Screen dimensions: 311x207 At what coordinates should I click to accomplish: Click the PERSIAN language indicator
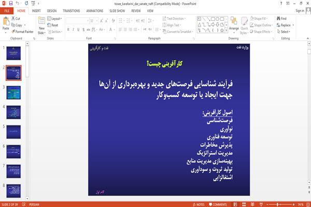34,204
